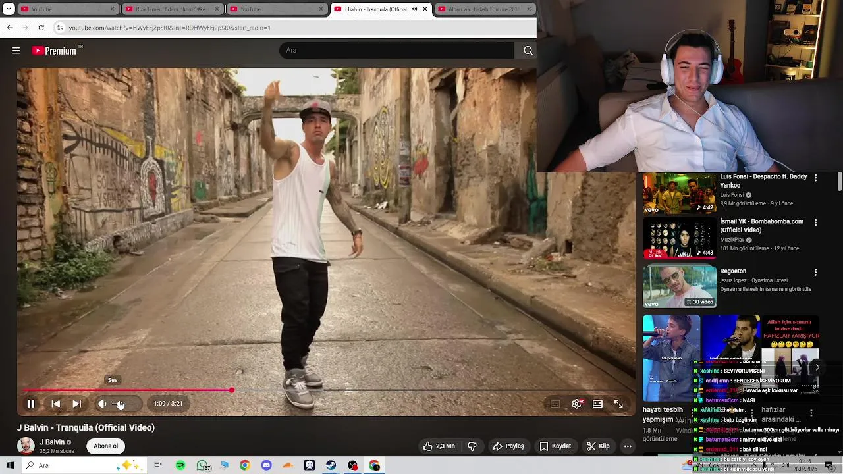Close the J Balvin Tranquila tab

tap(425, 9)
